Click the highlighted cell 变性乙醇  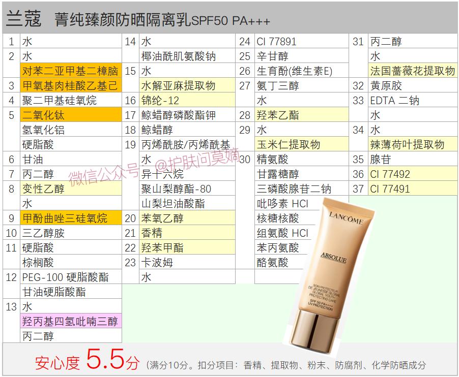click(x=71, y=188)
